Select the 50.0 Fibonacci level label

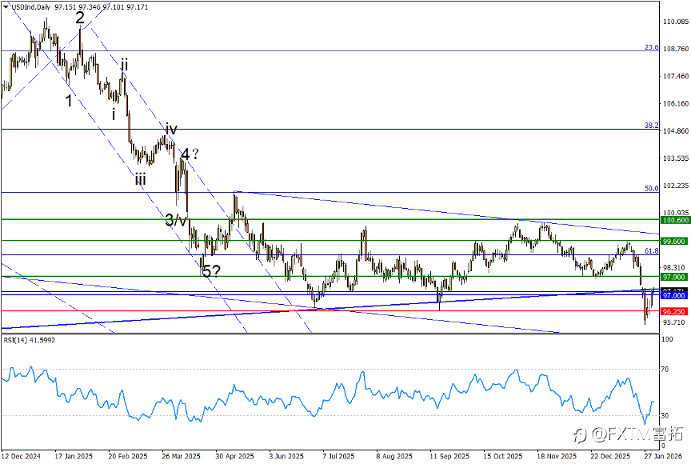(651, 188)
